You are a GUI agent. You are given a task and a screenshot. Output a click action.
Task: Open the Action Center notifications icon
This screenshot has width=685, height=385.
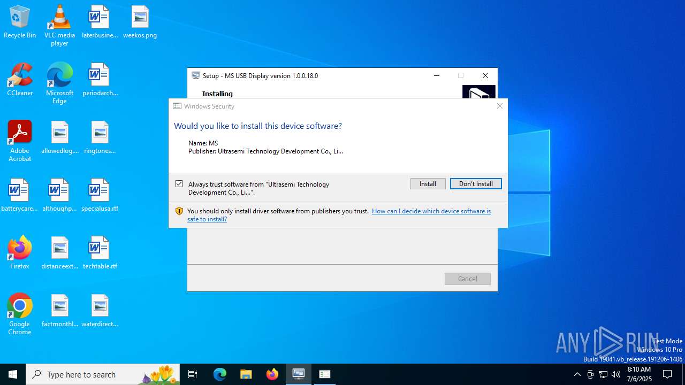pyautogui.click(x=667, y=374)
